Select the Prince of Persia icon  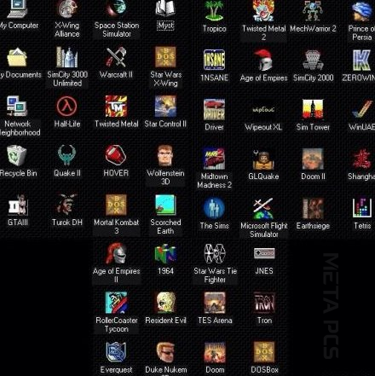click(x=362, y=11)
